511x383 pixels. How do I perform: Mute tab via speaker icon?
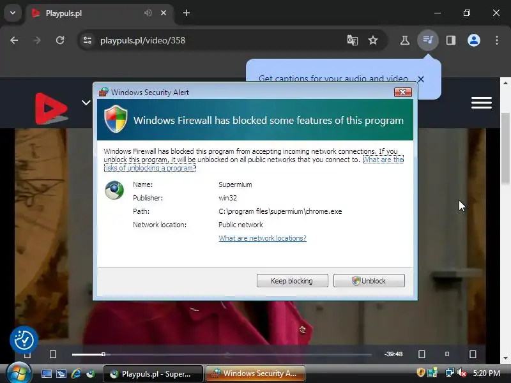click(x=148, y=13)
